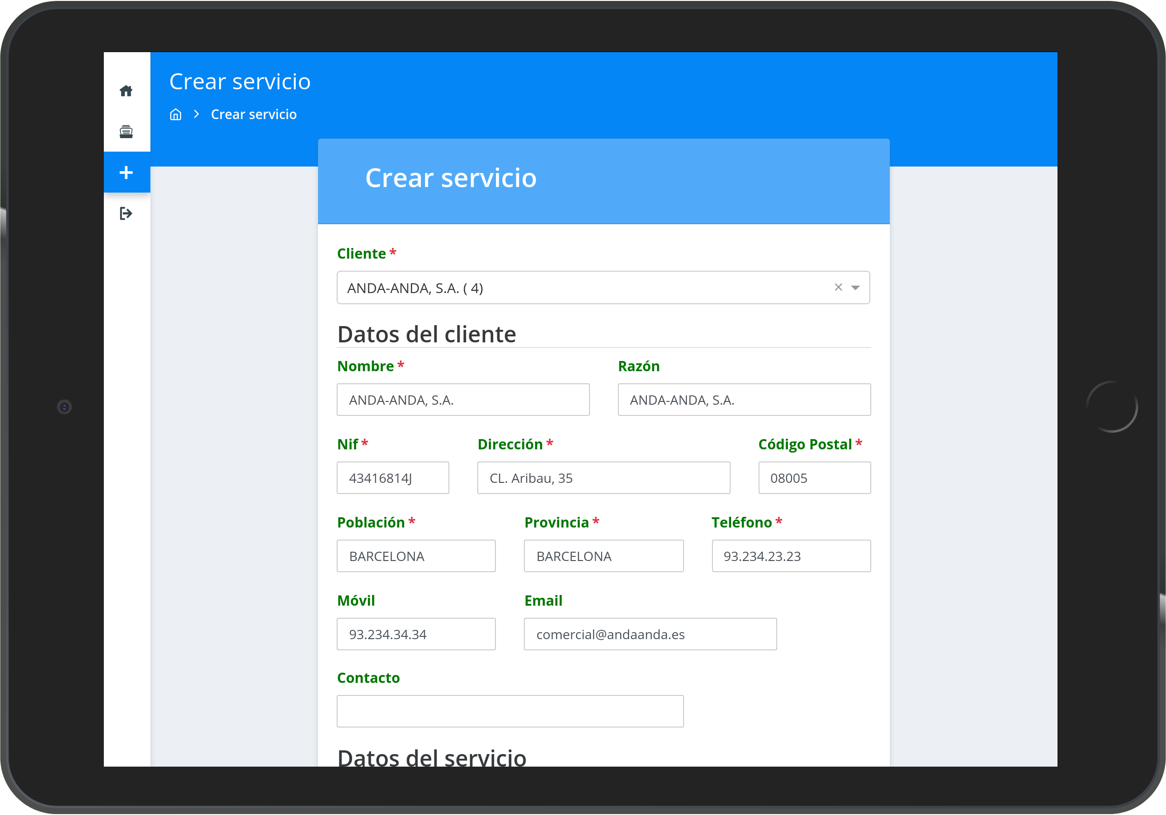Viewport: 1166px width, 815px height.
Task: Expand the Cliente dropdown arrow
Action: [855, 288]
